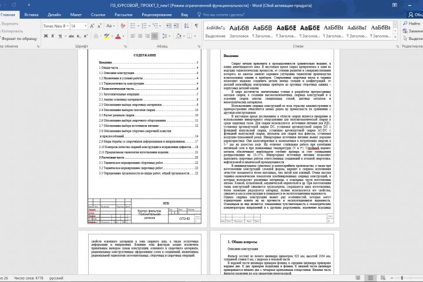
Task: Clear all formatting with the eraser icon
Action: 123,26
